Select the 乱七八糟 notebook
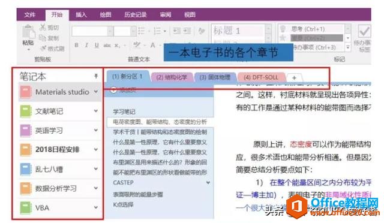This screenshot has width=384, height=223. (x=60, y=169)
